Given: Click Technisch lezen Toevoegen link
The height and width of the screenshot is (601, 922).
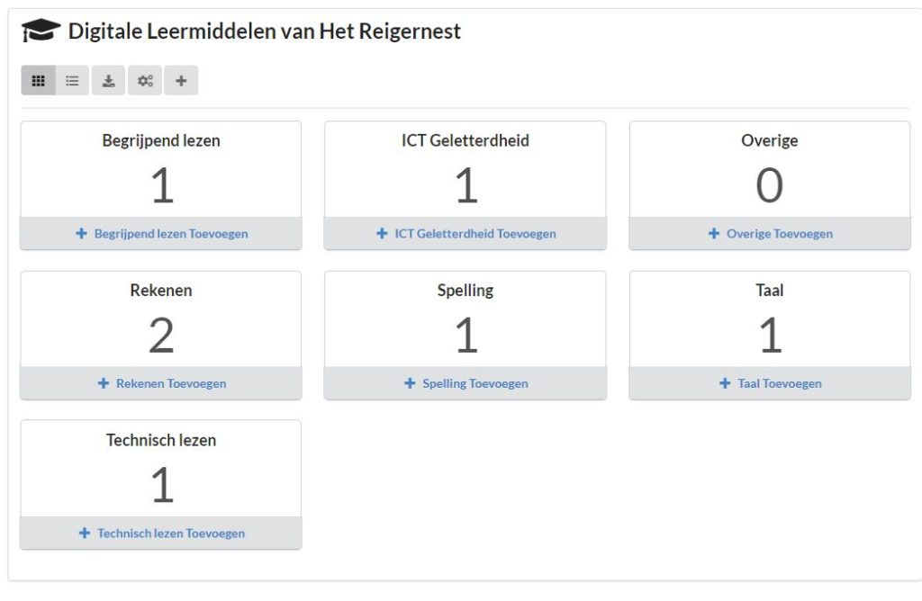Looking at the screenshot, I should 171,533.
